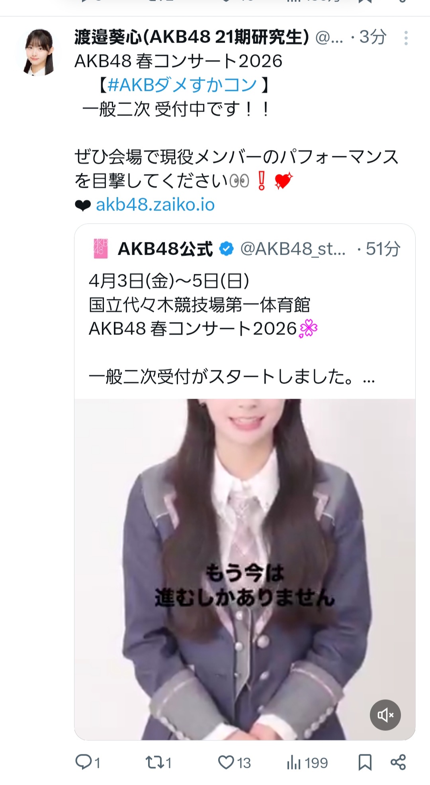Unmute the video with speaker icon
The height and width of the screenshot is (785, 430).
click(385, 715)
